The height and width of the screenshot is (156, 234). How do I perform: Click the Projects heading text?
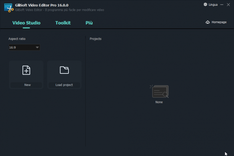click(96, 39)
